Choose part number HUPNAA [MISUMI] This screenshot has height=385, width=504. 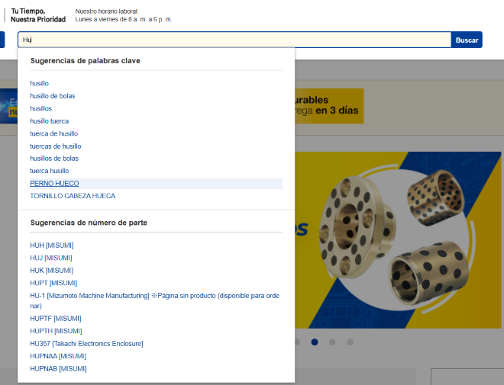coord(58,356)
